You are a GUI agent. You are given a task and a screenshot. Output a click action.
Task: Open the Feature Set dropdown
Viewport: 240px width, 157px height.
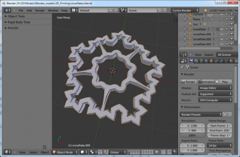(x=215, y=94)
